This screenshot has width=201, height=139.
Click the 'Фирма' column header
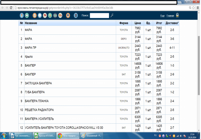coord(124,23)
